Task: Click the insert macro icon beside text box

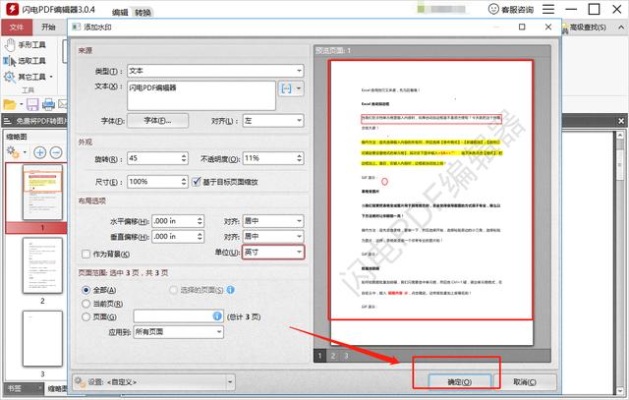Action: tap(287, 88)
